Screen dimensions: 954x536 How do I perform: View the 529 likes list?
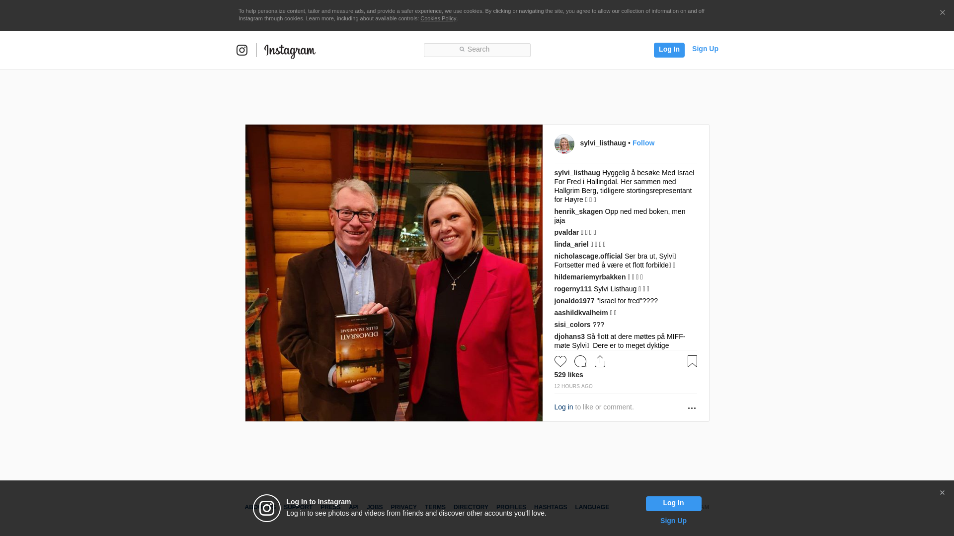[568, 375]
